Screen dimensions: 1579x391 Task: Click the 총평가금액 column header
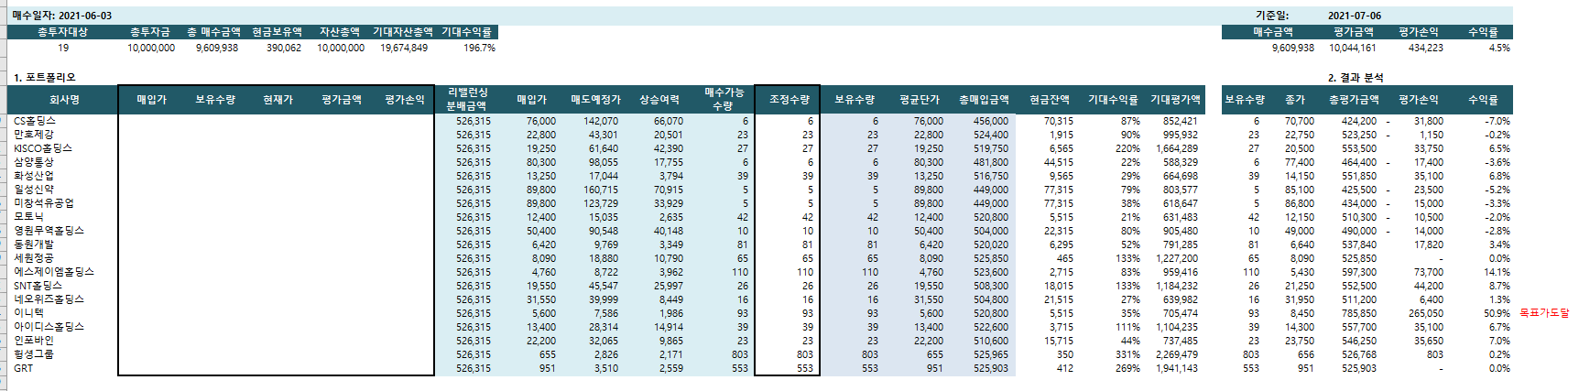[1353, 100]
